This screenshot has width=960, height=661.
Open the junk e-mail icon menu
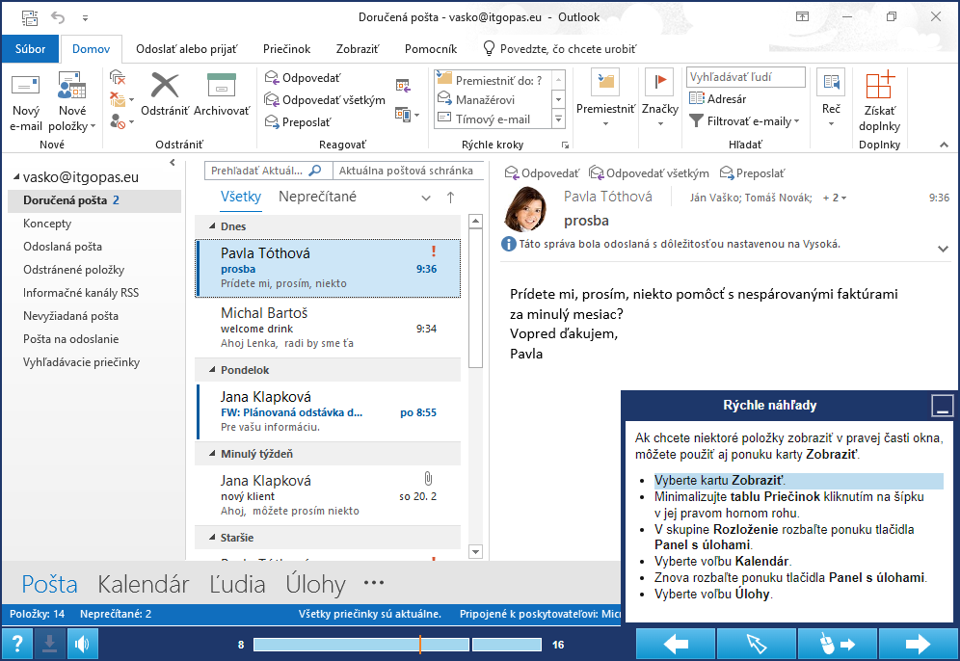point(121,121)
